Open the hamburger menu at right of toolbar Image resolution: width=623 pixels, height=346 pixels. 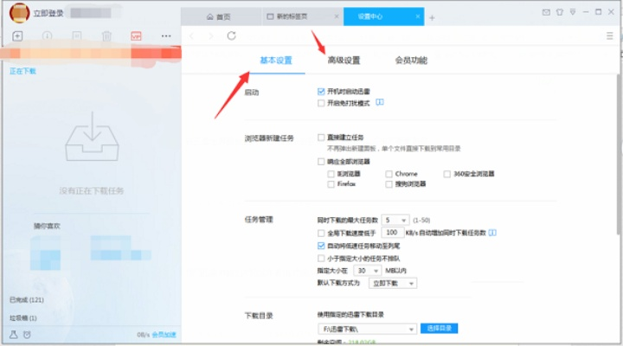point(609,36)
